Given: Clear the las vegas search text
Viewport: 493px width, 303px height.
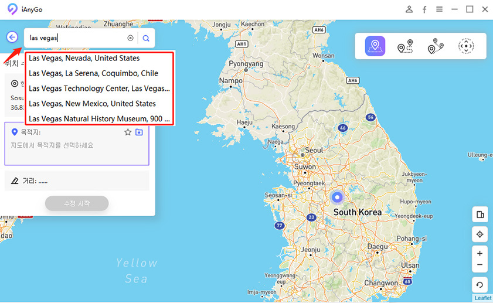Looking at the screenshot, I should click(130, 38).
